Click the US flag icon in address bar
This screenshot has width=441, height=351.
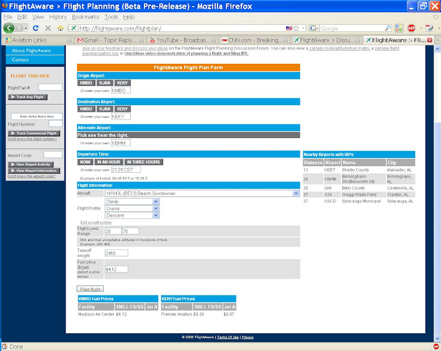pyautogui.click(x=289, y=28)
